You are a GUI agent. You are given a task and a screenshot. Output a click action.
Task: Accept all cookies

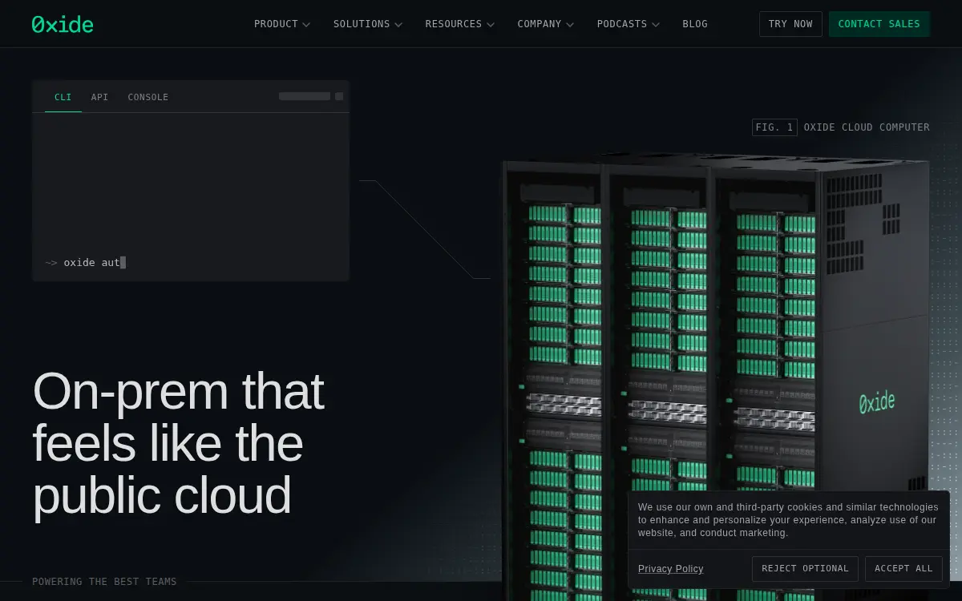(903, 569)
